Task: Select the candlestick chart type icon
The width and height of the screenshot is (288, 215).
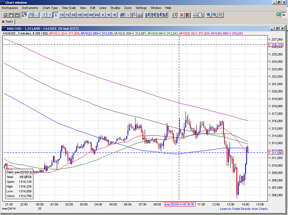Action: tap(24, 15)
